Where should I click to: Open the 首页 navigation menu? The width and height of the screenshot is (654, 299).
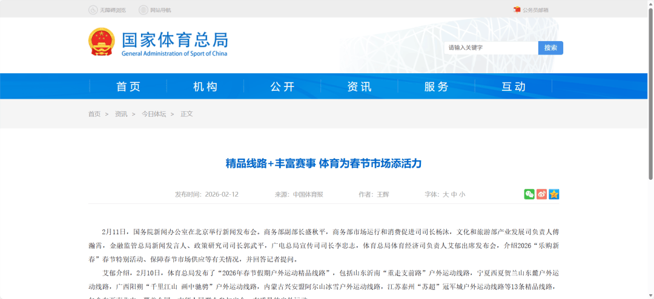tap(128, 87)
